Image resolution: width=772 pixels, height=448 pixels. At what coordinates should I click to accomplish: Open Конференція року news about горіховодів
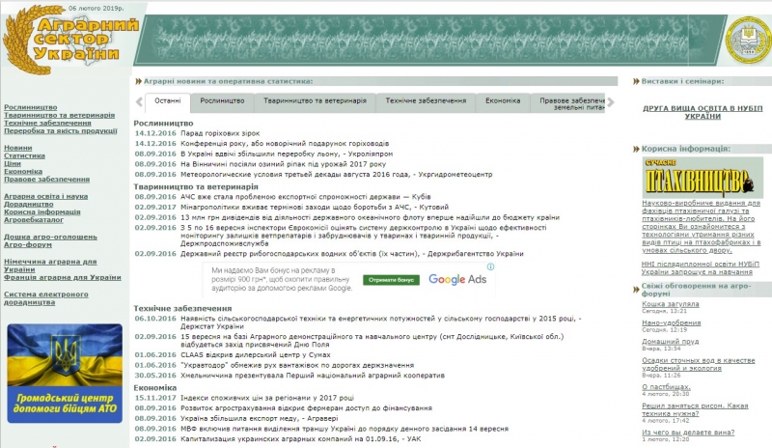click(285, 144)
